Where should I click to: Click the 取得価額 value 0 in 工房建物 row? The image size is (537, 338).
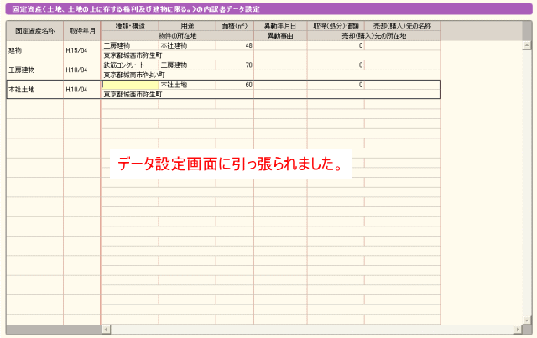[x=336, y=65]
